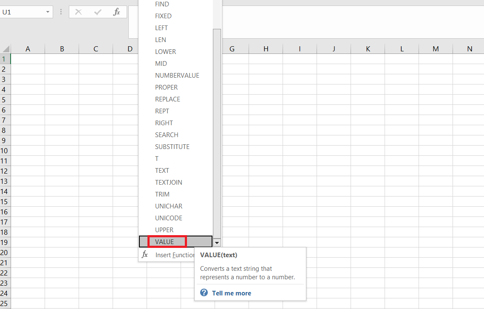Screen dimensions: 484x309
Task: Open the dropdown arrow beside the VALUE box
Action: coord(217,242)
